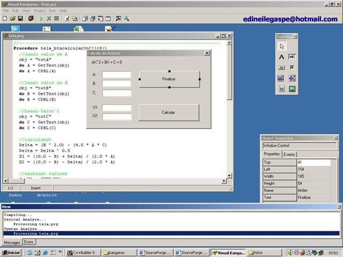Close the Calculo de Raizes form
This screenshot has width=343, height=257.
tap(207, 53)
